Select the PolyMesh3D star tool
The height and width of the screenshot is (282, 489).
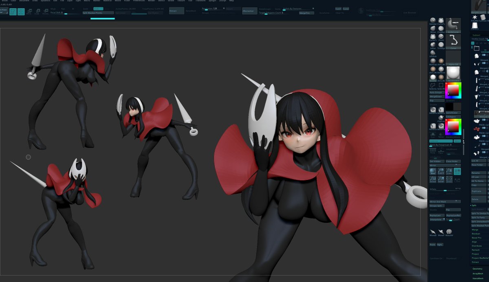pyautogui.click(x=474, y=17)
